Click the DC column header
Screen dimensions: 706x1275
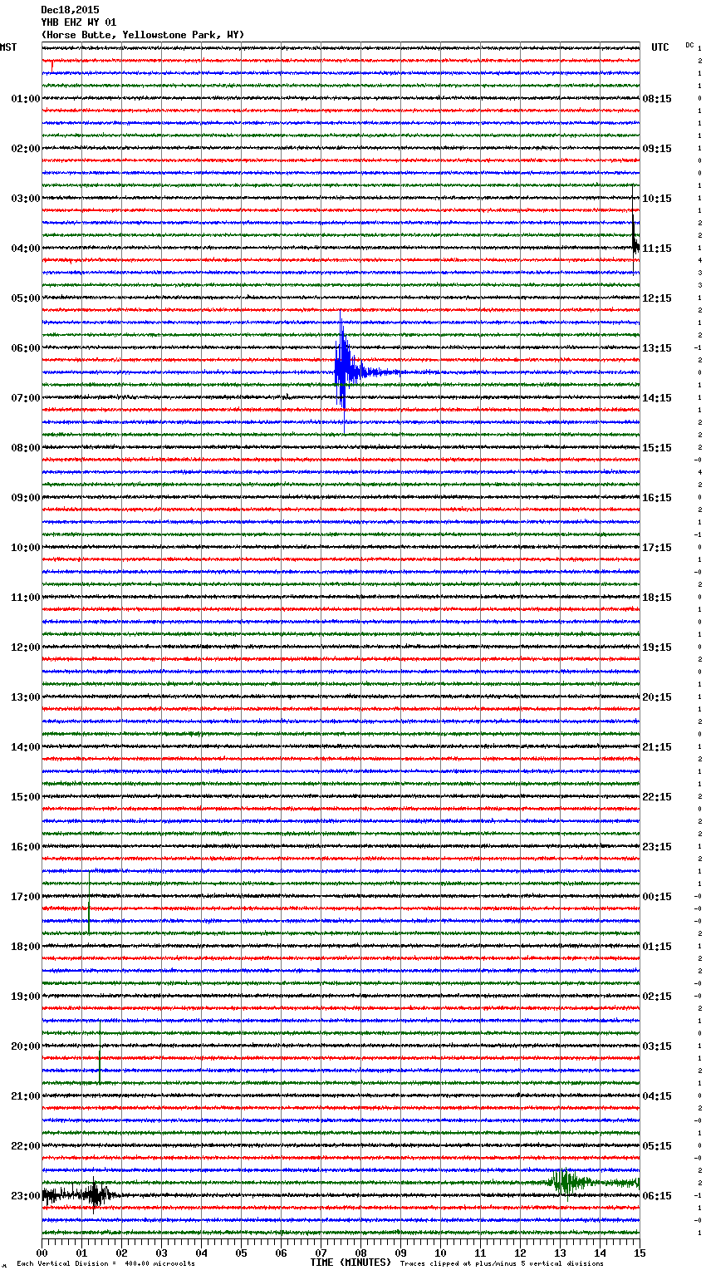coord(689,45)
